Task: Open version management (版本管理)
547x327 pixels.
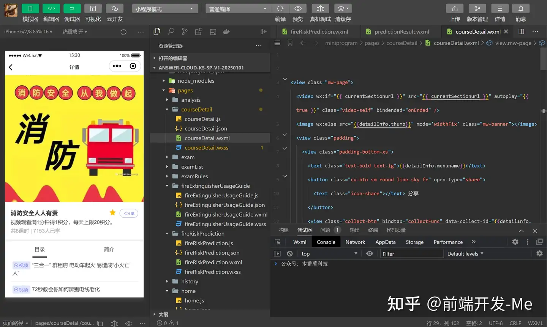Action: click(x=477, y=8)
